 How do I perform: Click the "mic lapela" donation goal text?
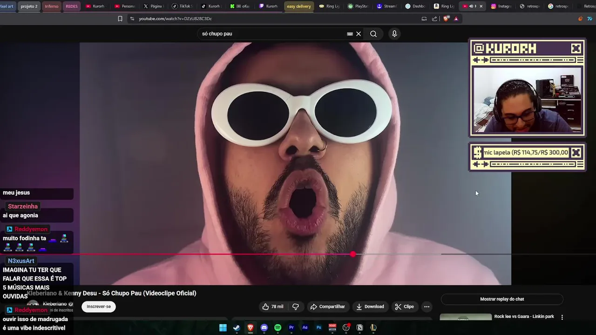(x=526, y=152)
